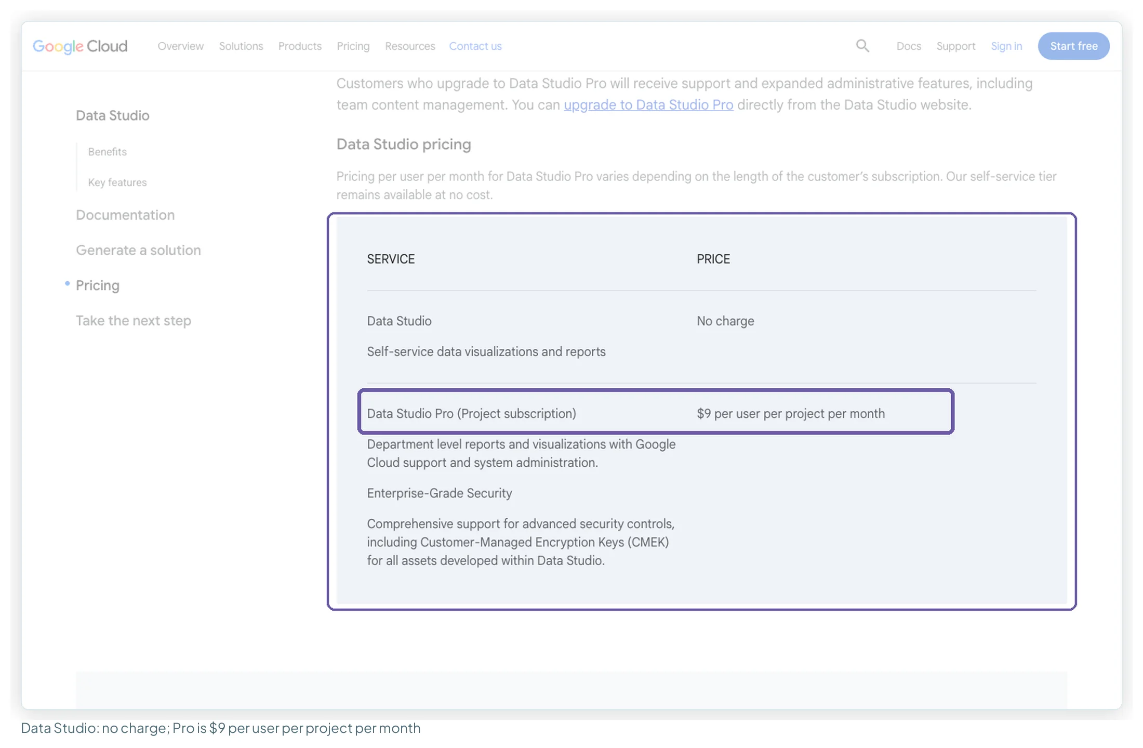This screenshot has height=748, width=1143.
Task: Select Data Studio in the sidebar
Action: click(113, 115)
